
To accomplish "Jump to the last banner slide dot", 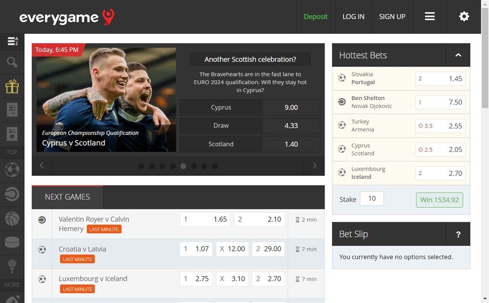I will [215, 166].
